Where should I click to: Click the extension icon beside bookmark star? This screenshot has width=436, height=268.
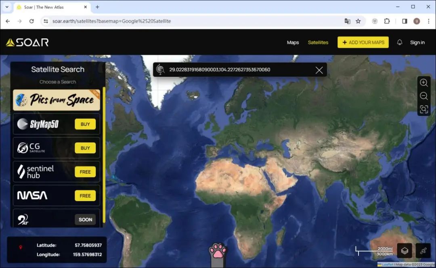point(375,21)
